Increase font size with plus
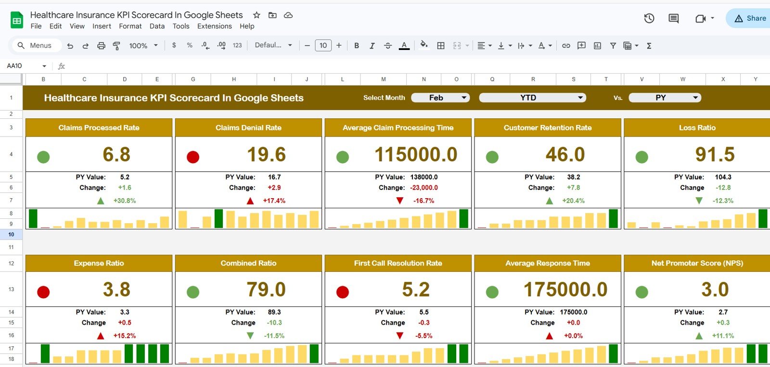Image resolution: width=770 pixels, height=367 pixels. 339,46
